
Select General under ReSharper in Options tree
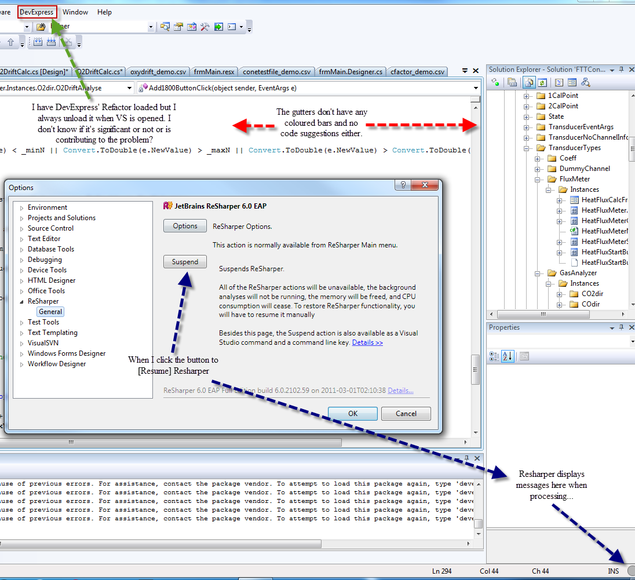tap(50, 312)
